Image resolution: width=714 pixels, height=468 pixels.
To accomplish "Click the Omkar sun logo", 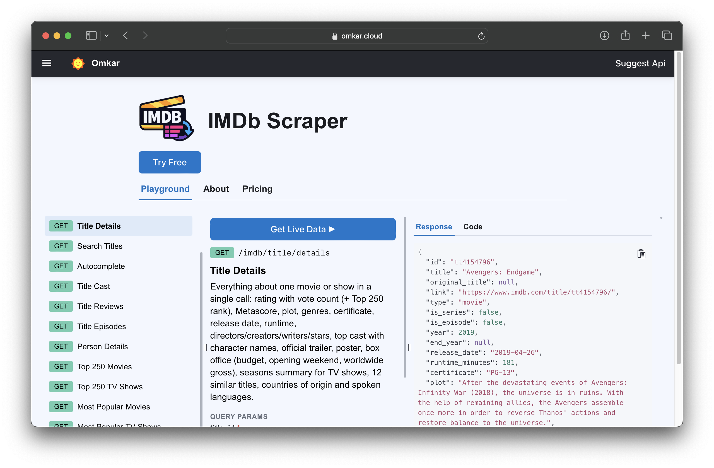I will pos(78,63).
